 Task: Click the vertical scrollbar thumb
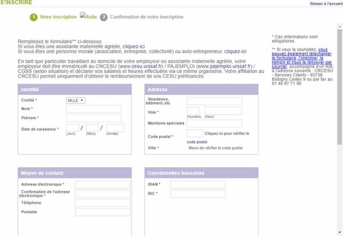click(x=339, y=87)
